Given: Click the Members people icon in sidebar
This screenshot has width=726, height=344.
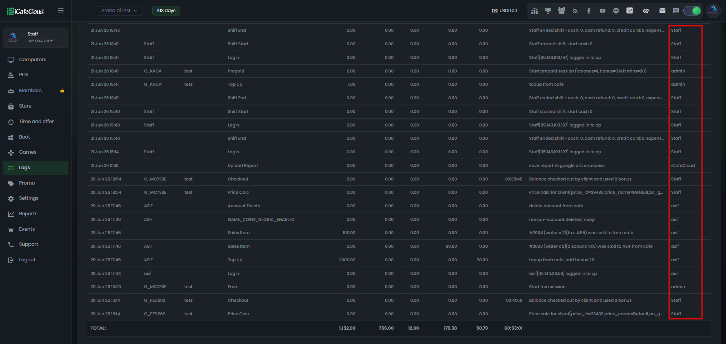Looking at the screenshot, I should click(x=11, y=91).
